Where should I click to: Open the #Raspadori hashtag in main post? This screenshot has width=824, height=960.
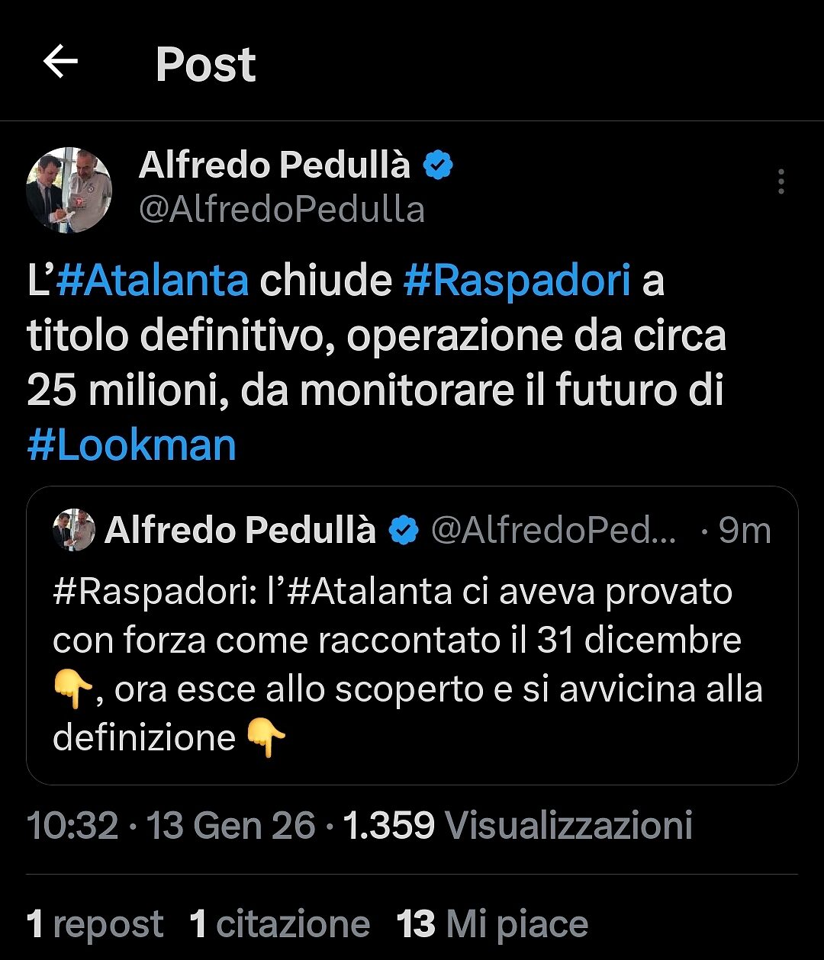(517, 281)
